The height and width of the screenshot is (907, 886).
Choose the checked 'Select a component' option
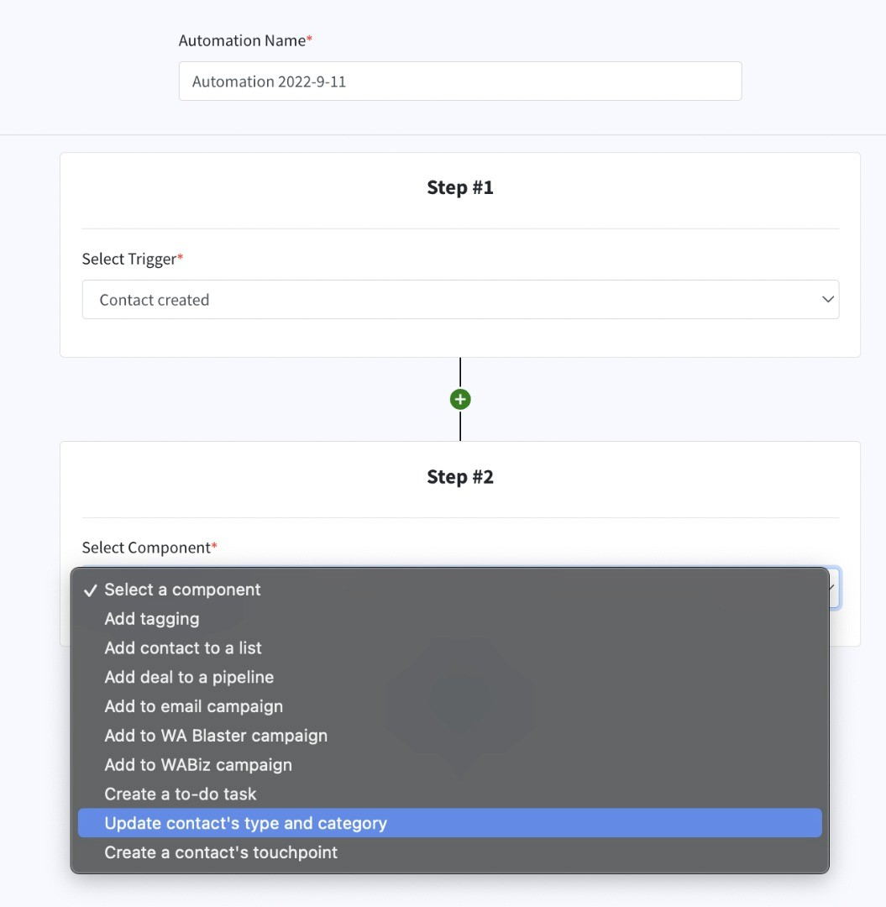point(182,590)
